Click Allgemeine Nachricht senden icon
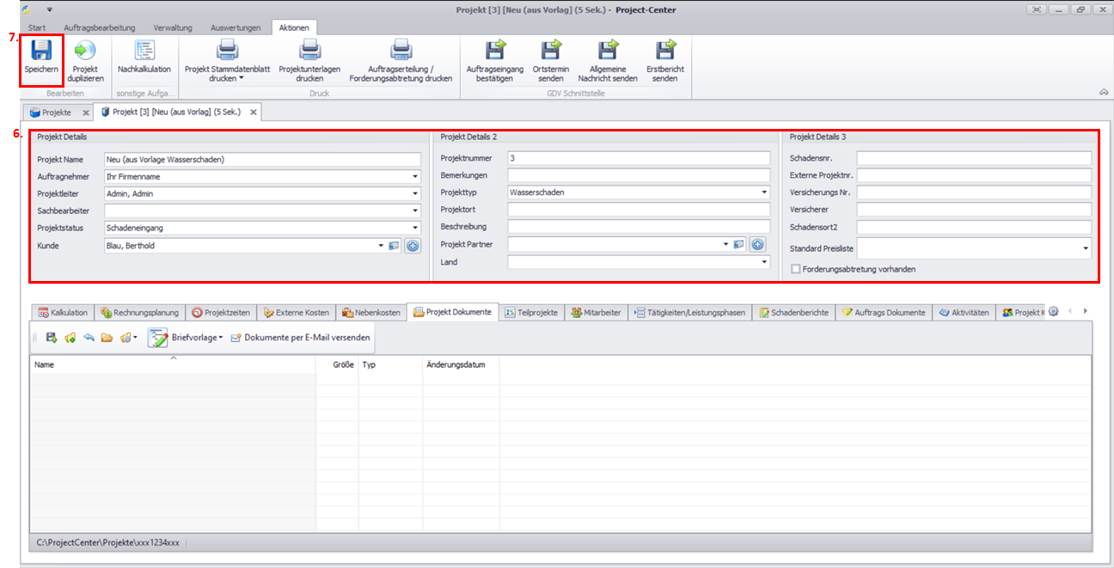1114x568 pixels. pos(608,51)
